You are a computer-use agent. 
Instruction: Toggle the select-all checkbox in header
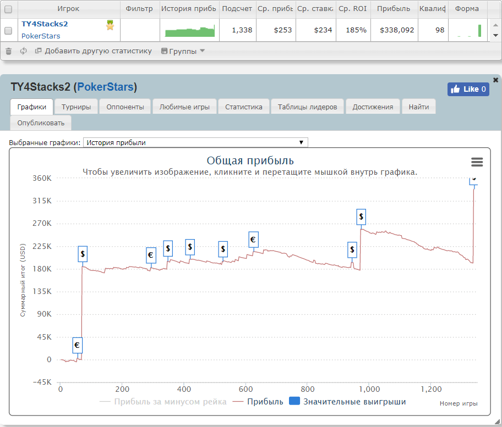coord(8,9)
